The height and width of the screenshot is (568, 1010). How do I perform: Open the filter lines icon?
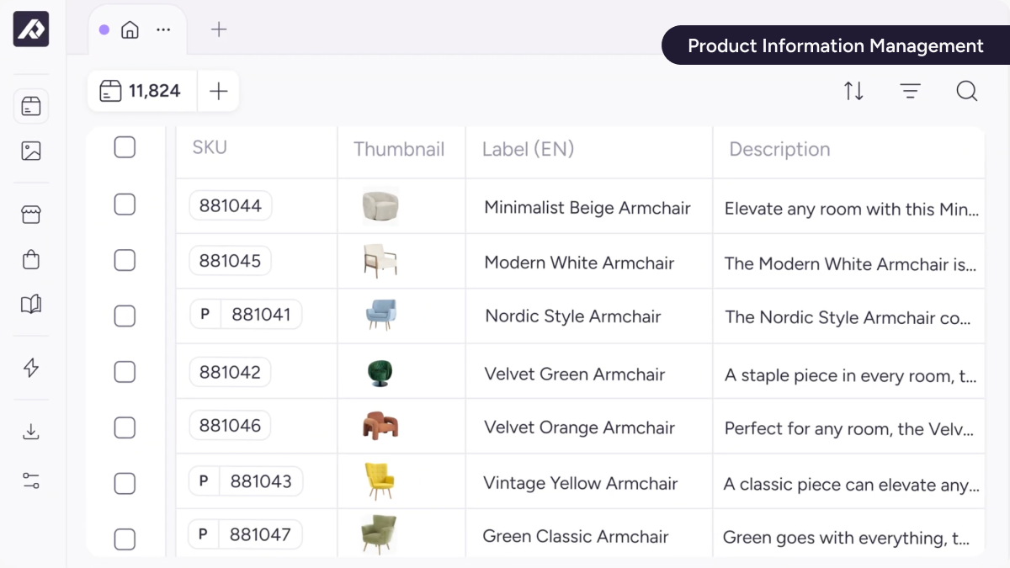click(x=910, y=91)
